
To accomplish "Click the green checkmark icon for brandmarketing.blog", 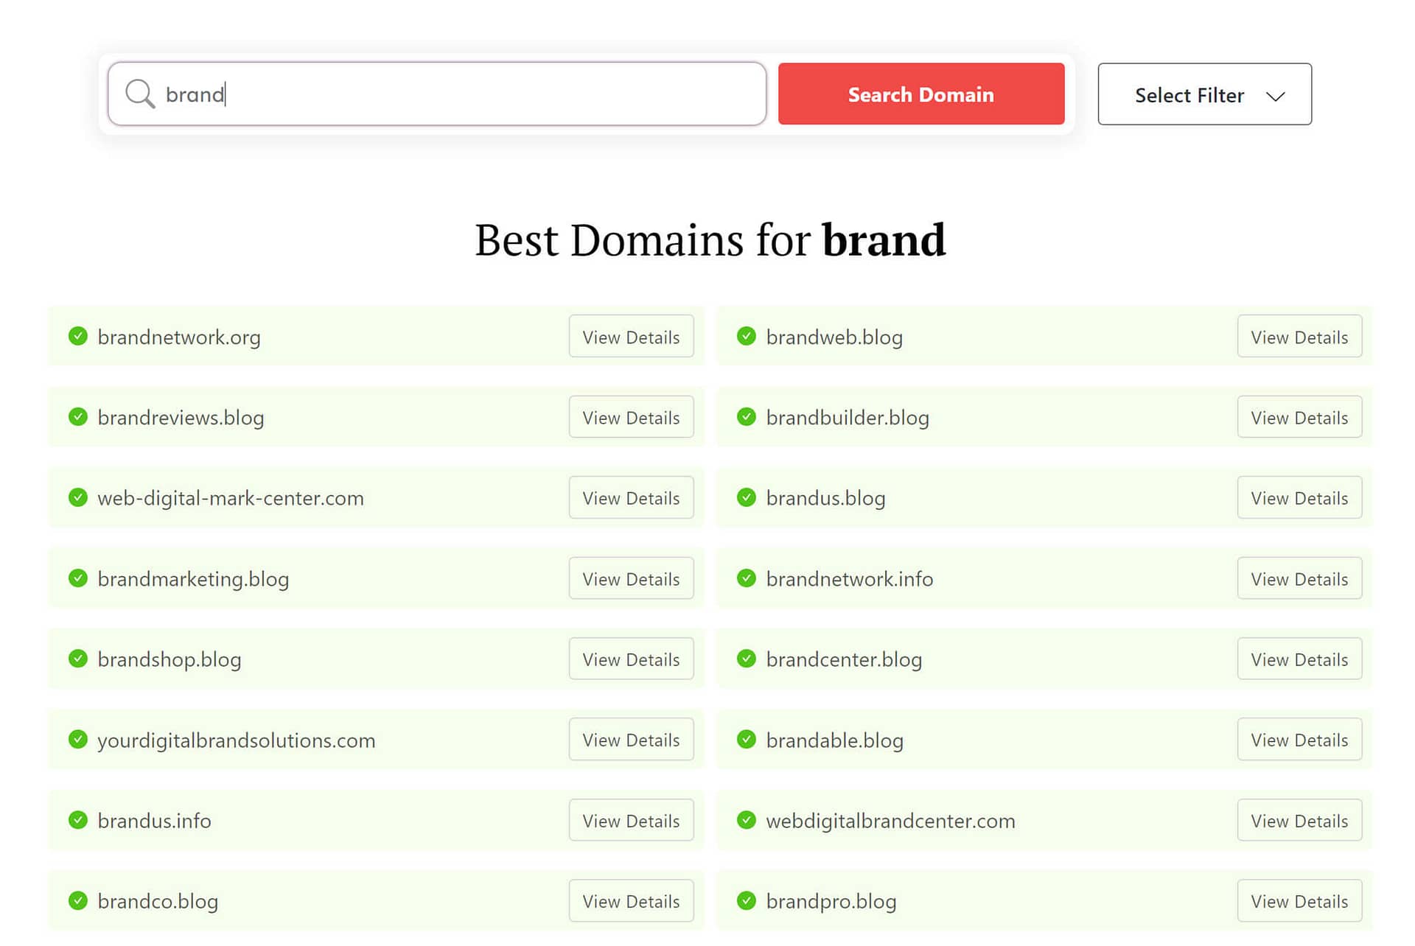I will point(77,578).
